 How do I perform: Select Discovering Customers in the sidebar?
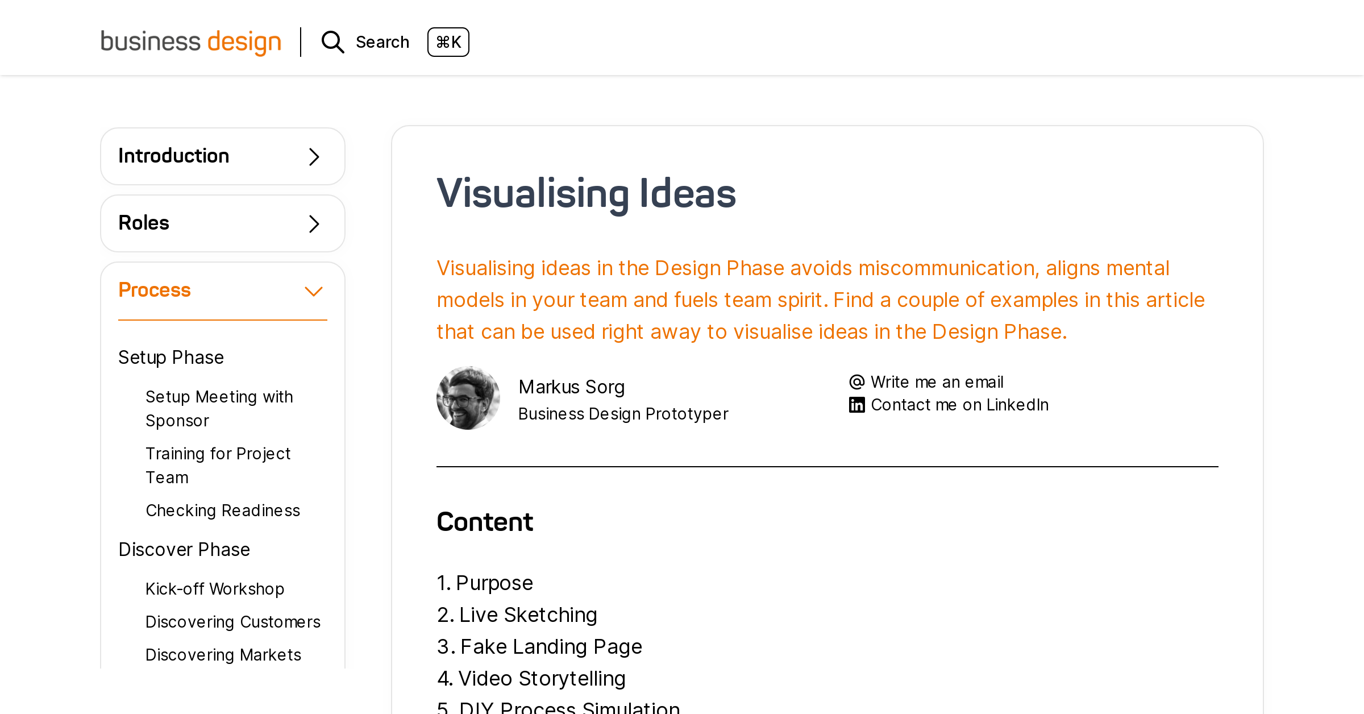(233, 622)
